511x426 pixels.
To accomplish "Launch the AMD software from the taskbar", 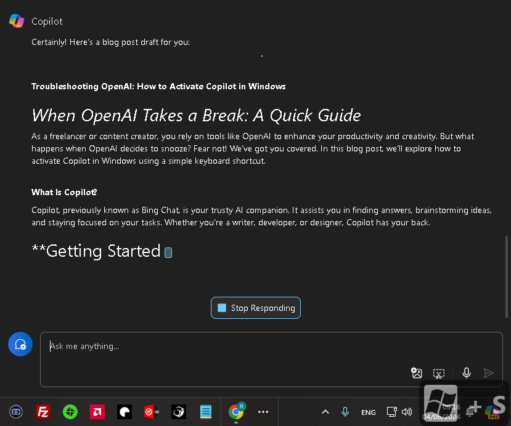I will click(x=97, y=412).
